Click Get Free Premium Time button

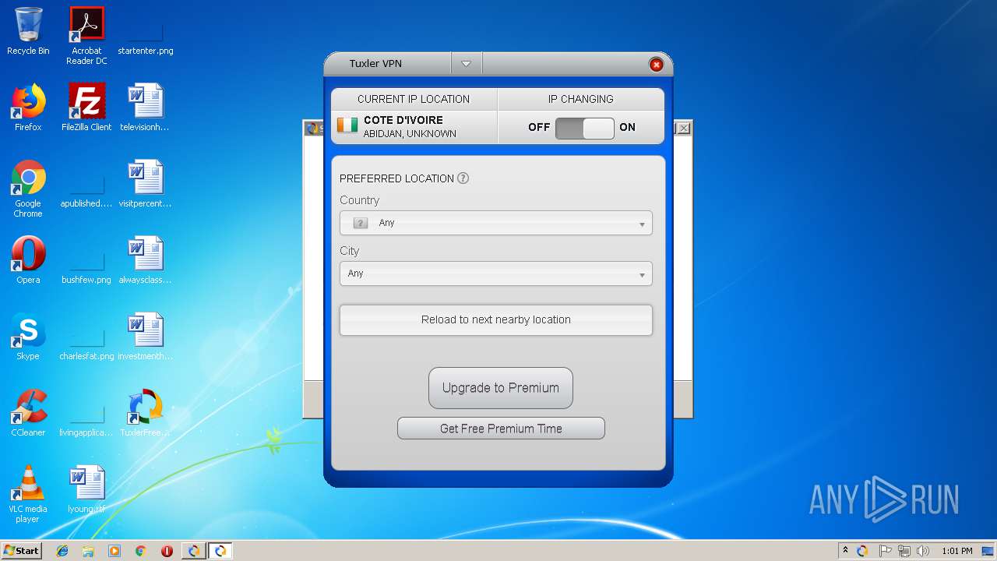click(x=501, y=429)
